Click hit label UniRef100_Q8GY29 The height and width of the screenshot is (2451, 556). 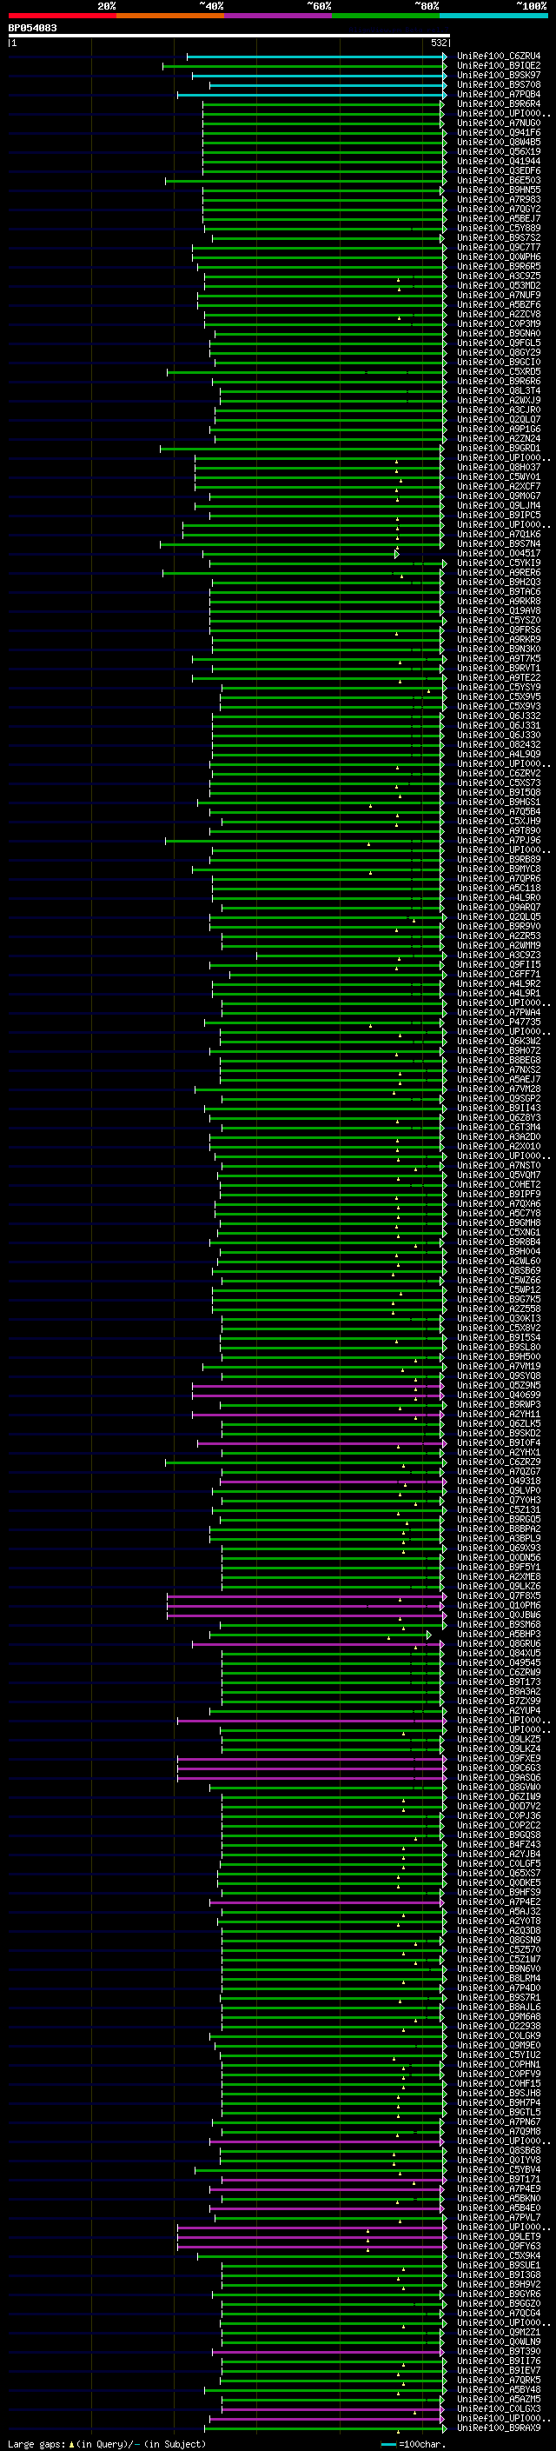(x=499, y=352)
